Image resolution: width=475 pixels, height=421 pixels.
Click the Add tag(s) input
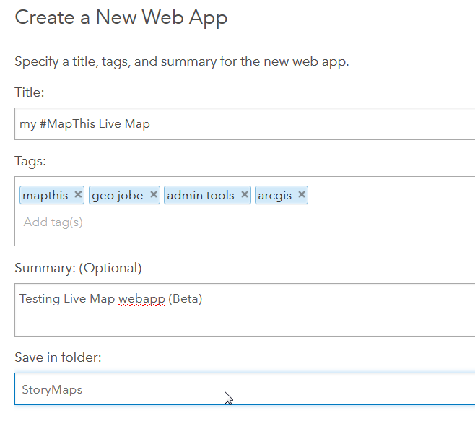[x=53, y=222]
